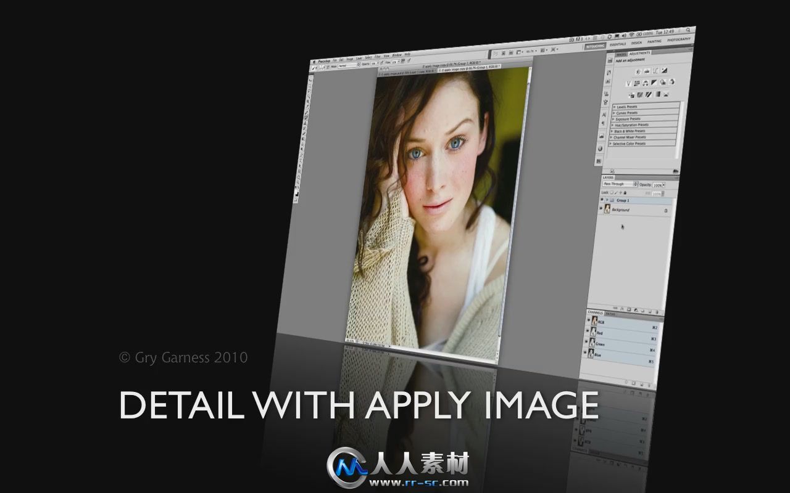Expand the Group 1 layer group

point(607,200)
